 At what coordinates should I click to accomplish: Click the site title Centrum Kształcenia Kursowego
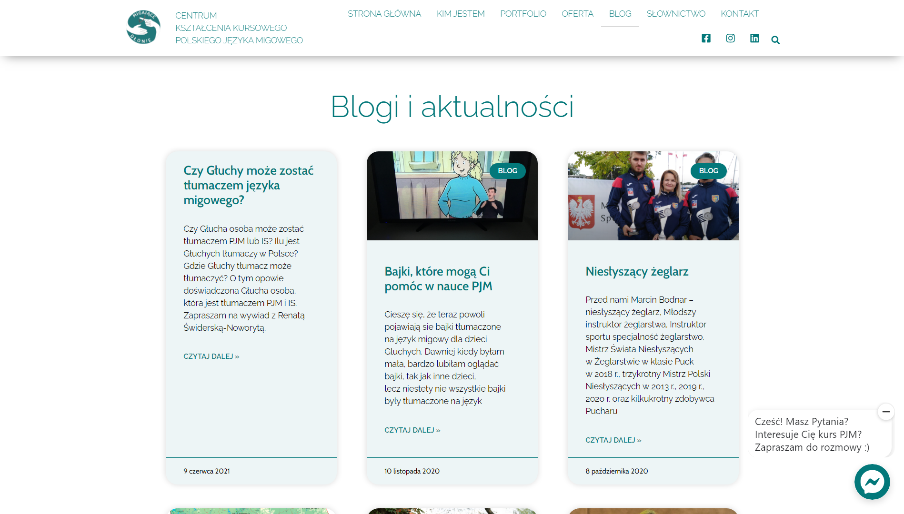[239, 28]
